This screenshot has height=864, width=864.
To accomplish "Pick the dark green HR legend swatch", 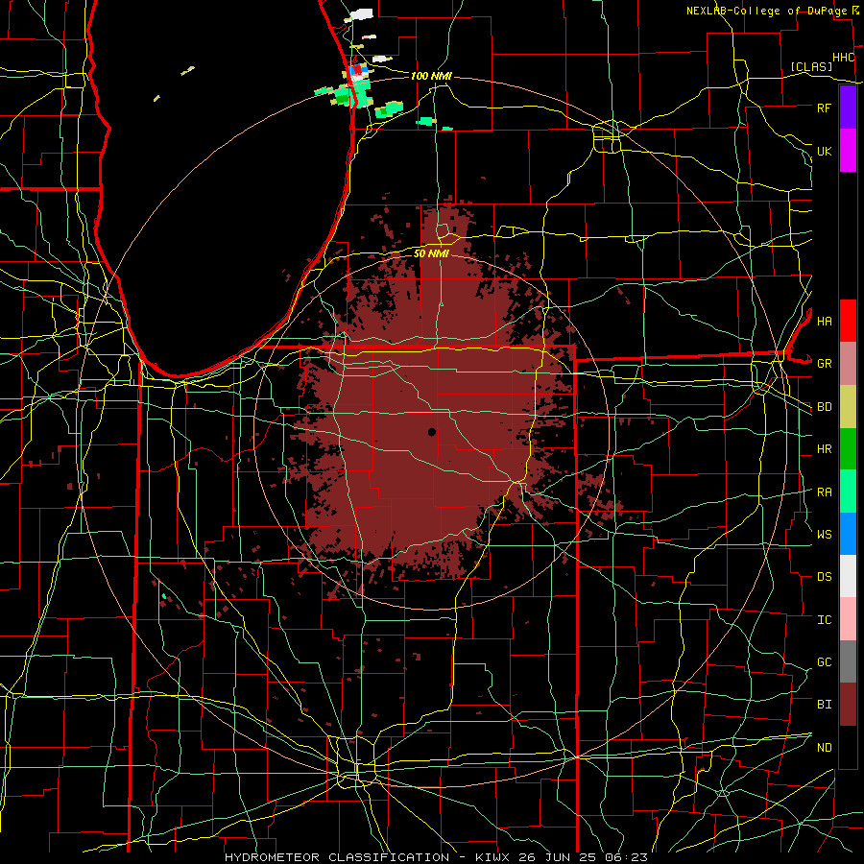I will (x=848, y=448).
